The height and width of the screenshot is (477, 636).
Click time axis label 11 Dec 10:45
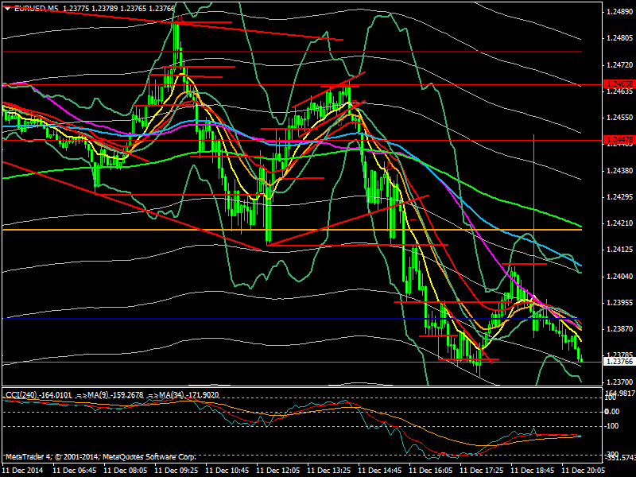[227, 470]
